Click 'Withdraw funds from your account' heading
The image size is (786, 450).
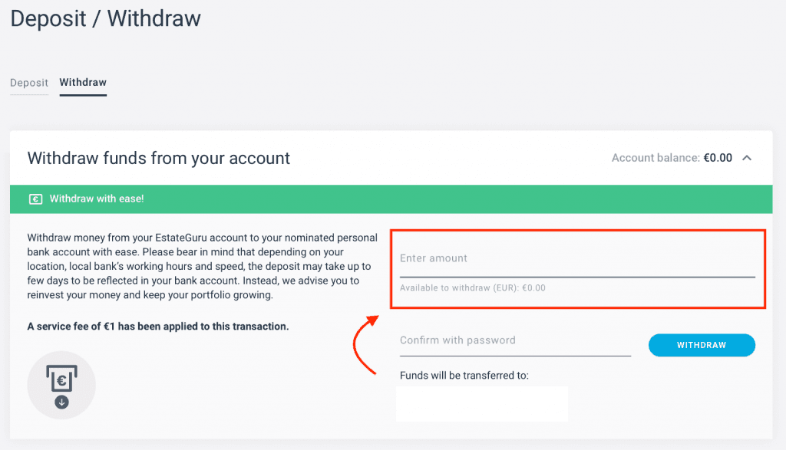[x=159, y=159]
